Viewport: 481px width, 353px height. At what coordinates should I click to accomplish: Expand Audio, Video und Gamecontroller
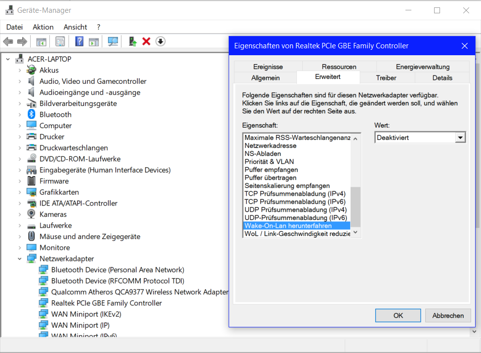click(x=20, y=81)
